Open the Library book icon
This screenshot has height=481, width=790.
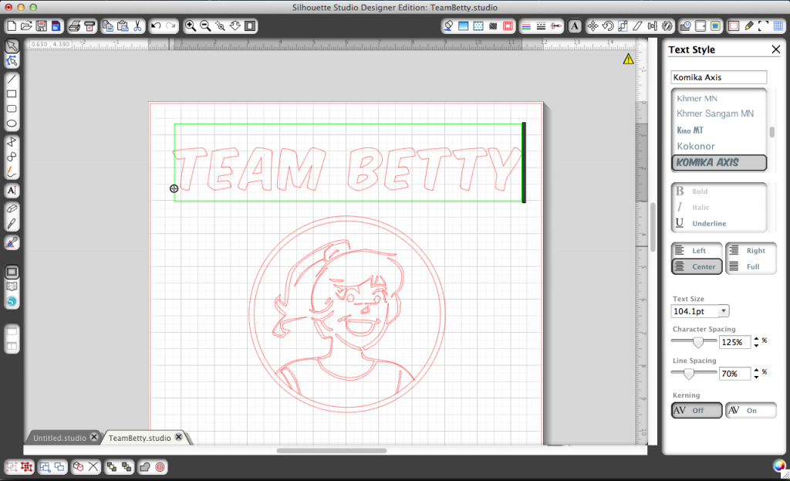point(12,286)
